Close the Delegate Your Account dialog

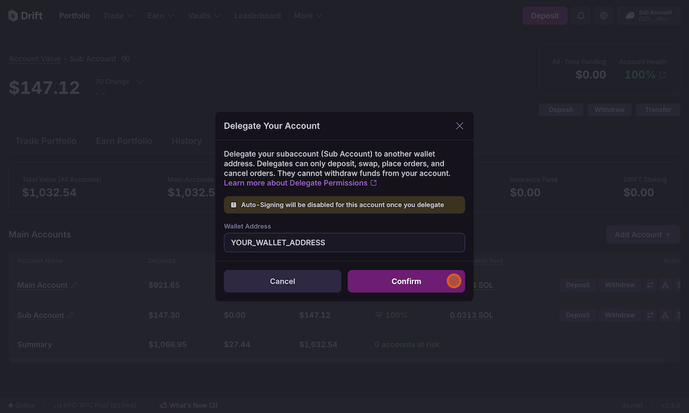point(460,126)
